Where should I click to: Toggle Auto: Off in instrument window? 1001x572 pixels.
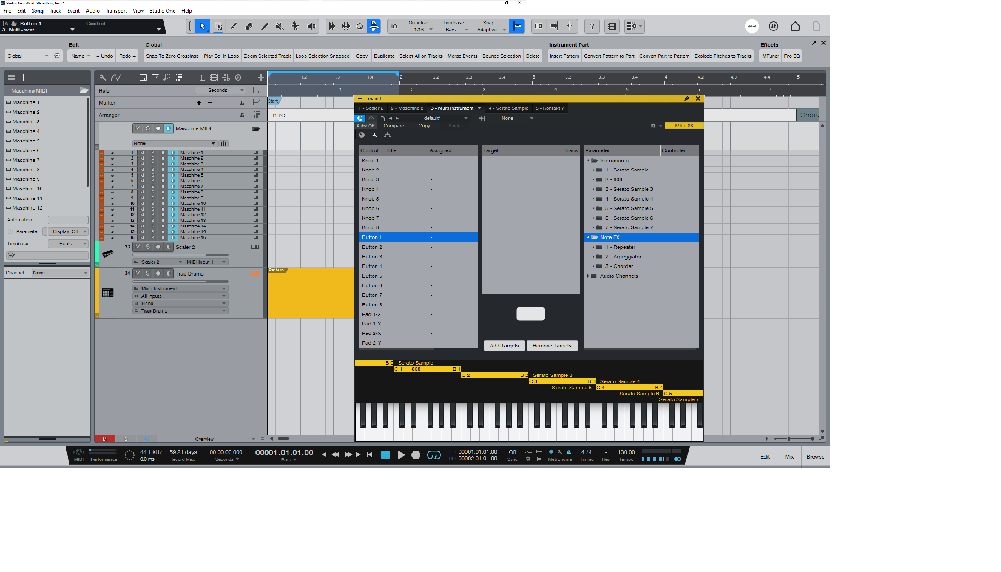(x=365, y=126)
